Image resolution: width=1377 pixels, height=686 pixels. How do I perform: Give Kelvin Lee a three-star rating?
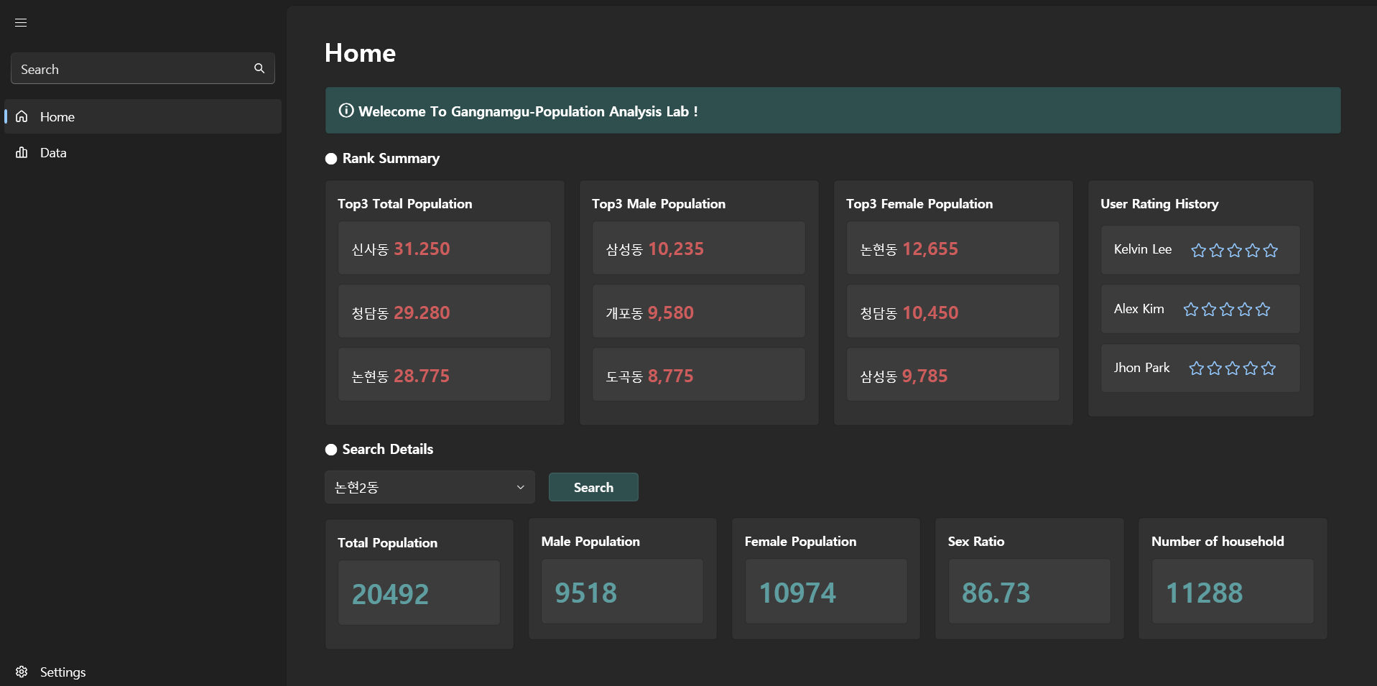point(1235,250)
